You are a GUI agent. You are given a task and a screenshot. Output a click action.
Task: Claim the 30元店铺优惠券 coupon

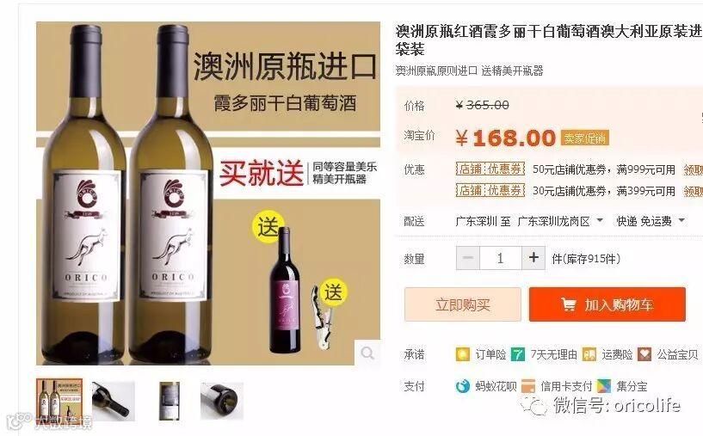(x=694, y=191)
